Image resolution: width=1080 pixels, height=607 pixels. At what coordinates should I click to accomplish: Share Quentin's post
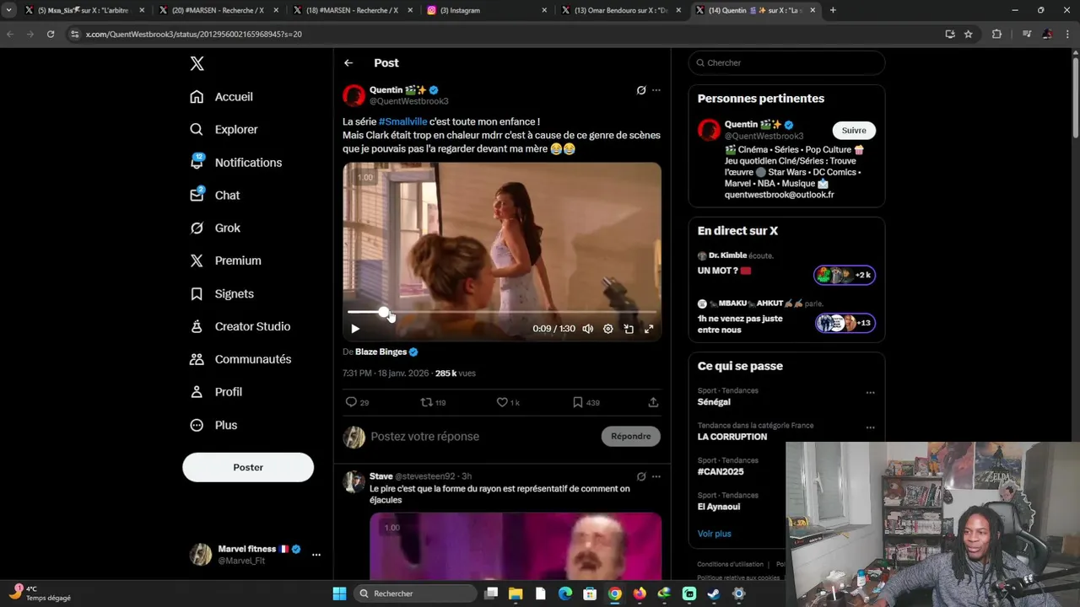pyautogui.click(x=653, y=402)
